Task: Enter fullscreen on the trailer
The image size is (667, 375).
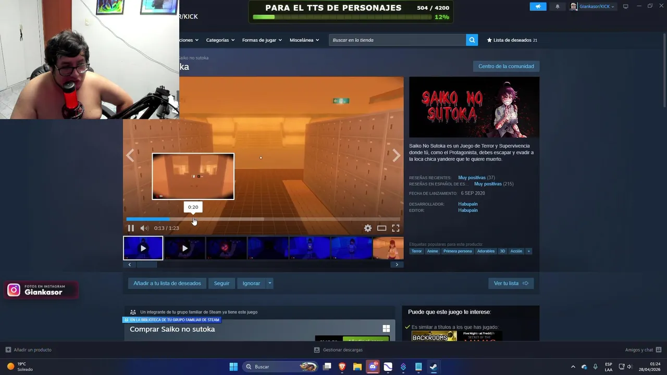Action: [396, 228]
